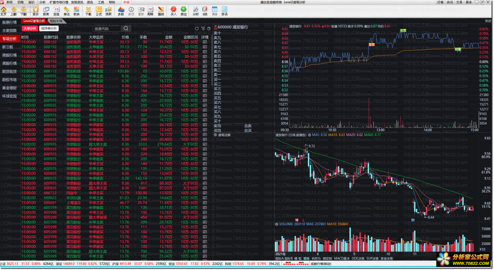Click the filter funnel icon
The height and width of the screenshot is (270, 494).
click(x=203, y=28)
